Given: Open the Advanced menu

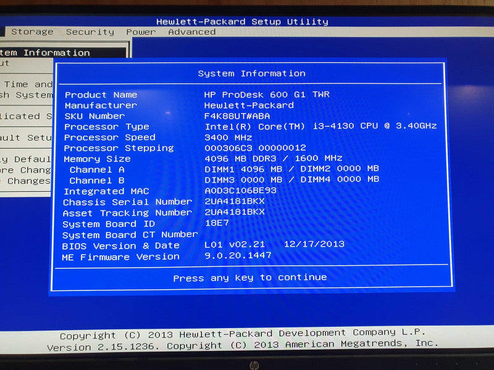Looking at the screenshot, I should [x=191, y=32].
